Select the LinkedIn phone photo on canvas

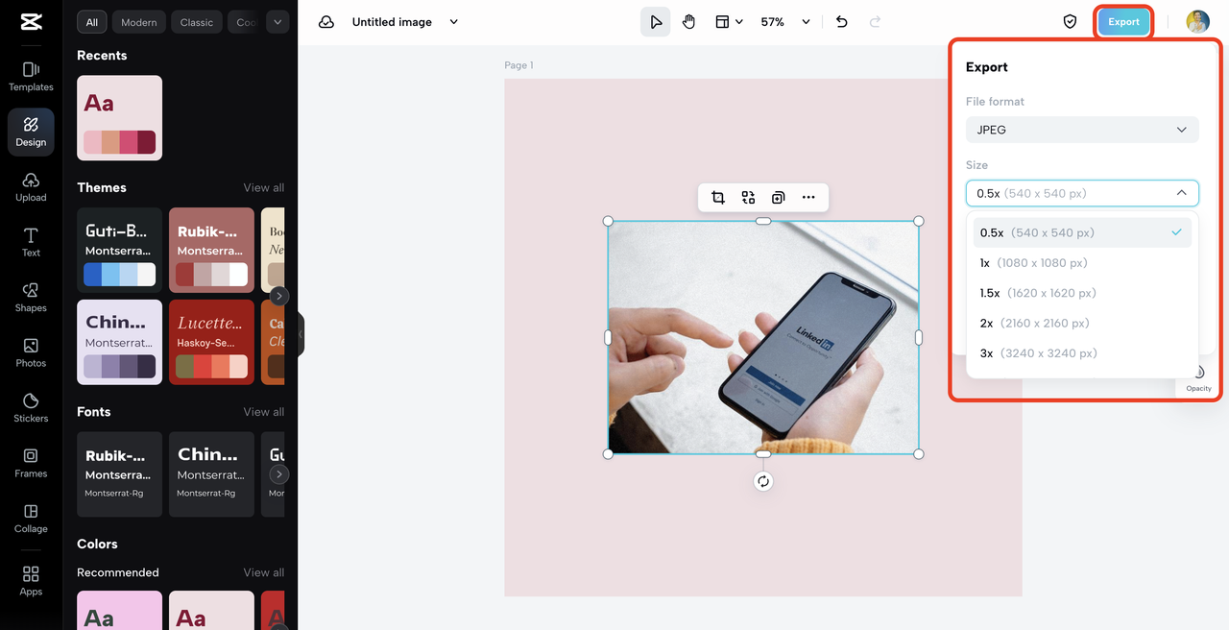coord(763,337)
